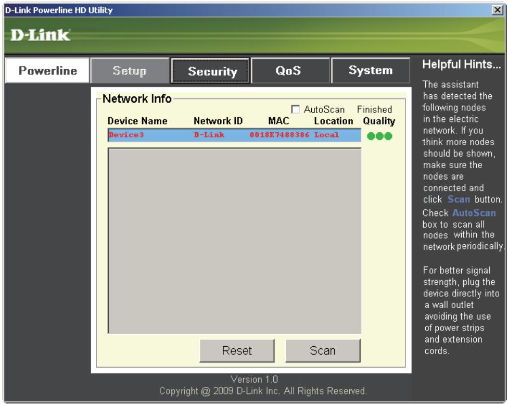Click the MAC column header
508x404 pixels.
click(278, 121)
